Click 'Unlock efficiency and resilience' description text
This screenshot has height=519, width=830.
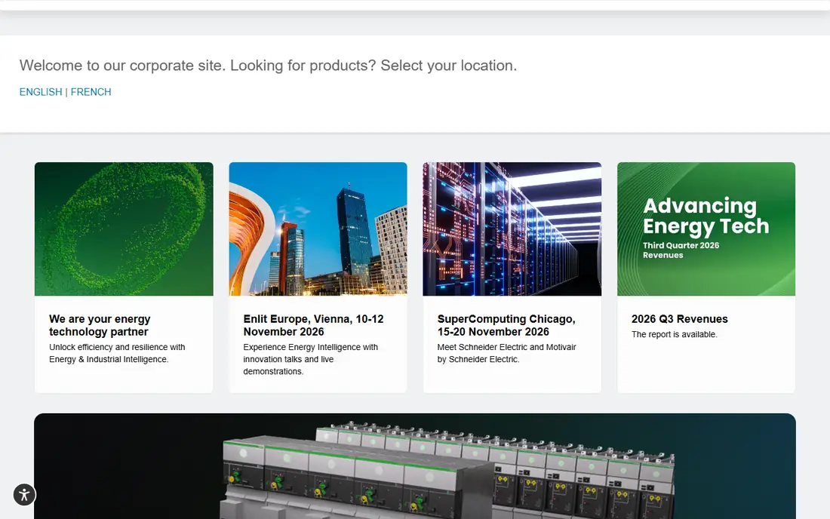(117, 353)
